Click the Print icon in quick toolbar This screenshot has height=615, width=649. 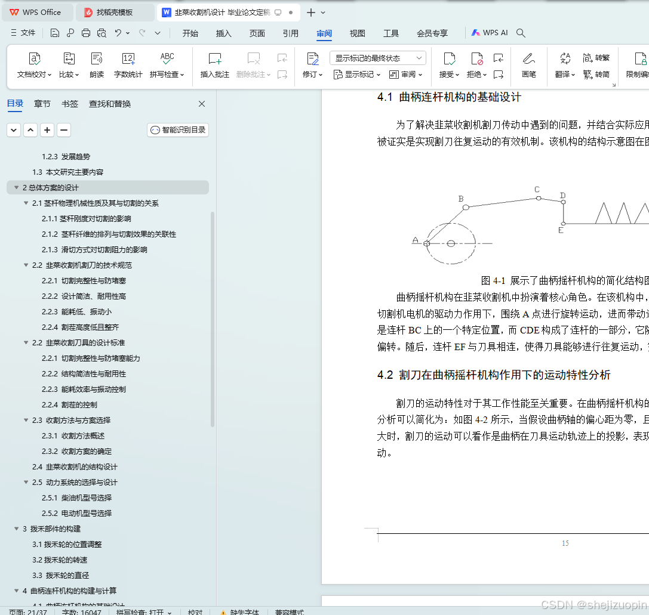(86, 33)
